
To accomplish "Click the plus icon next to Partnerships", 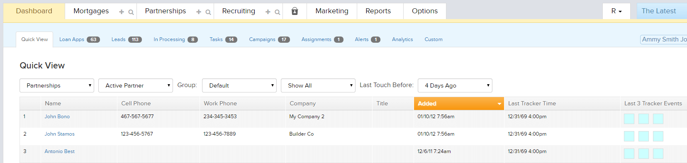I will pyautogui.click(x=199, y=12).
